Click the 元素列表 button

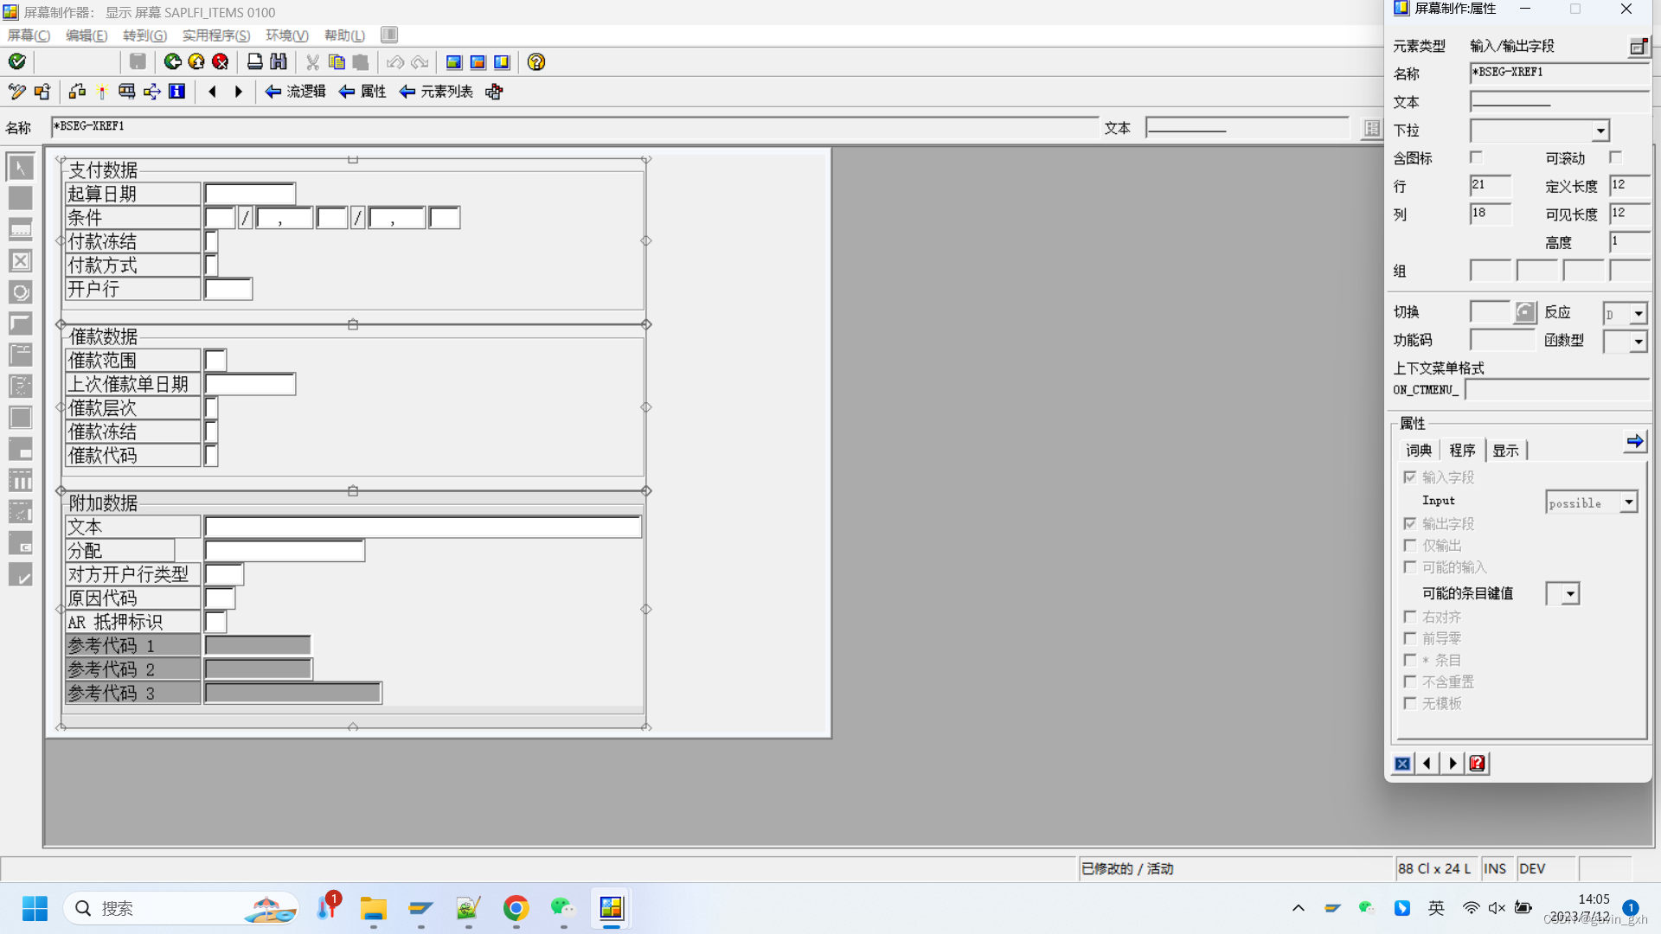(436, 92)
